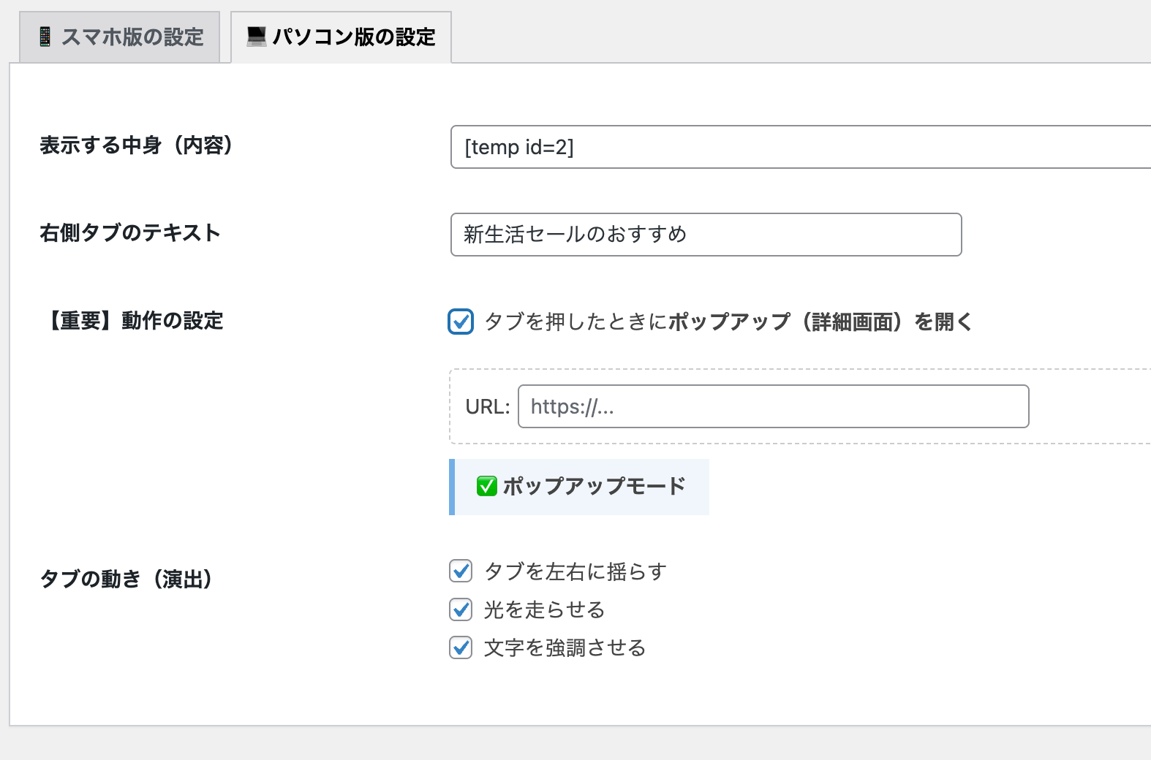Toggle the タブを左右に揺らす checkbox
Image resolution: width=1151 pixels, height=760 pixels.
[x=461, y=571]
